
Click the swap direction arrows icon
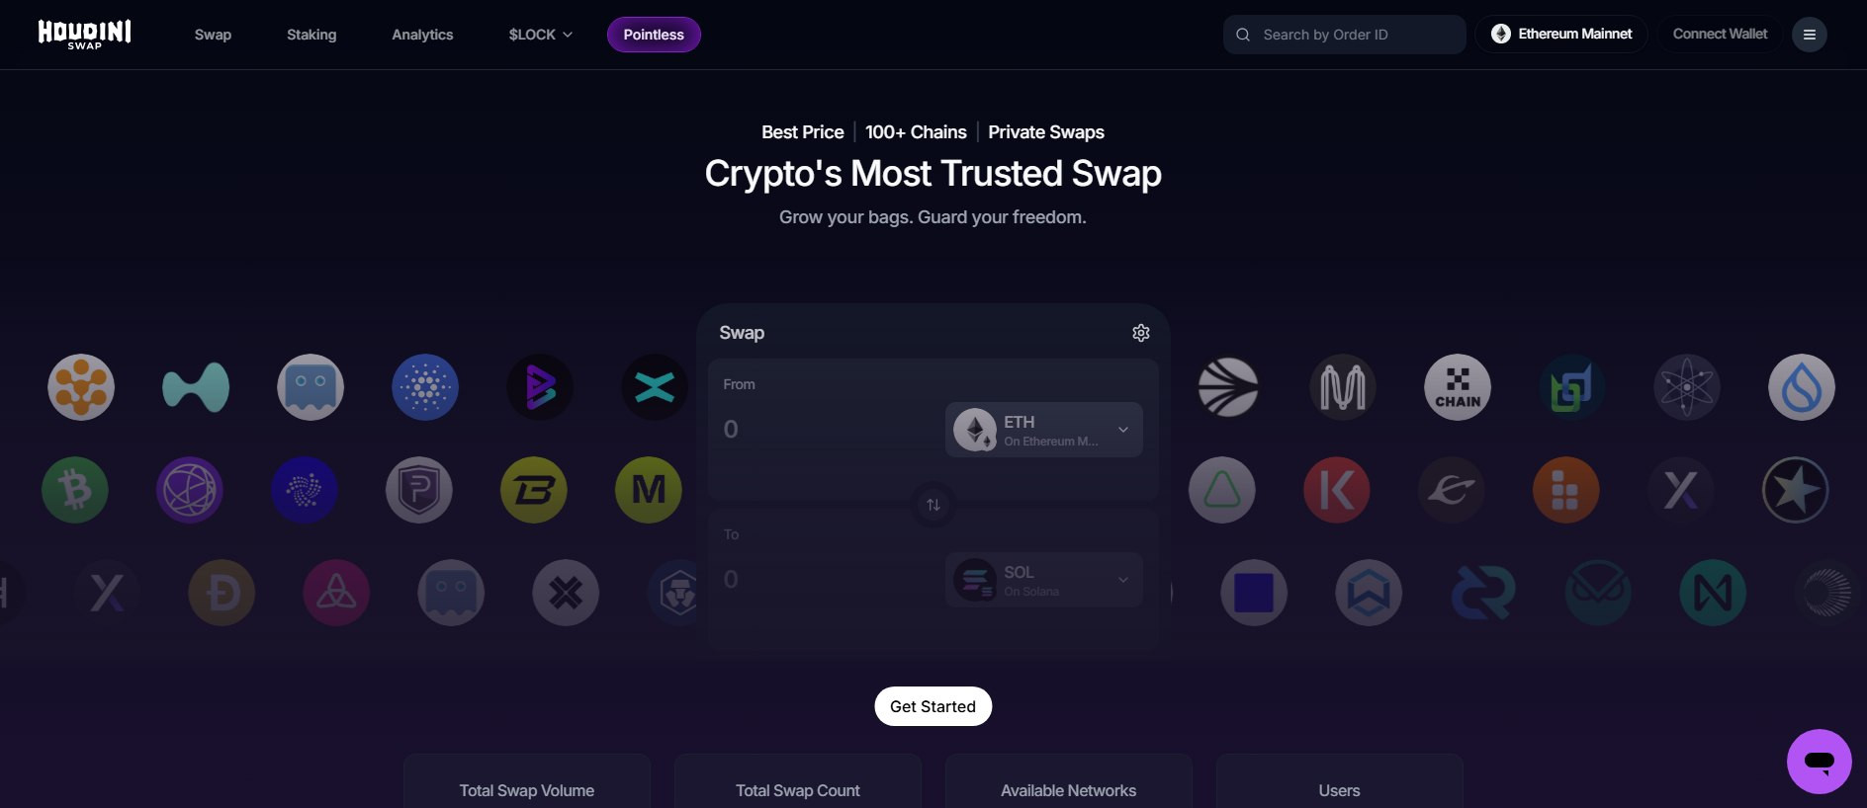click(x=933, y=505)
